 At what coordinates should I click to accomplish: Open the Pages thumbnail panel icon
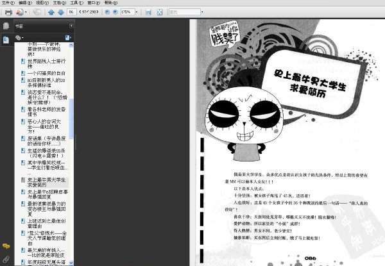(x=6, y=26)
